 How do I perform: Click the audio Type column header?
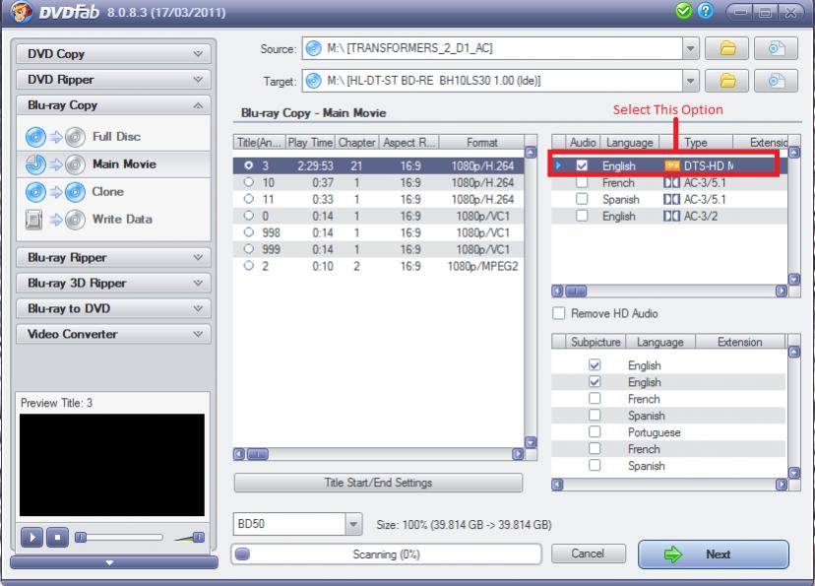(x=696, y=143)
